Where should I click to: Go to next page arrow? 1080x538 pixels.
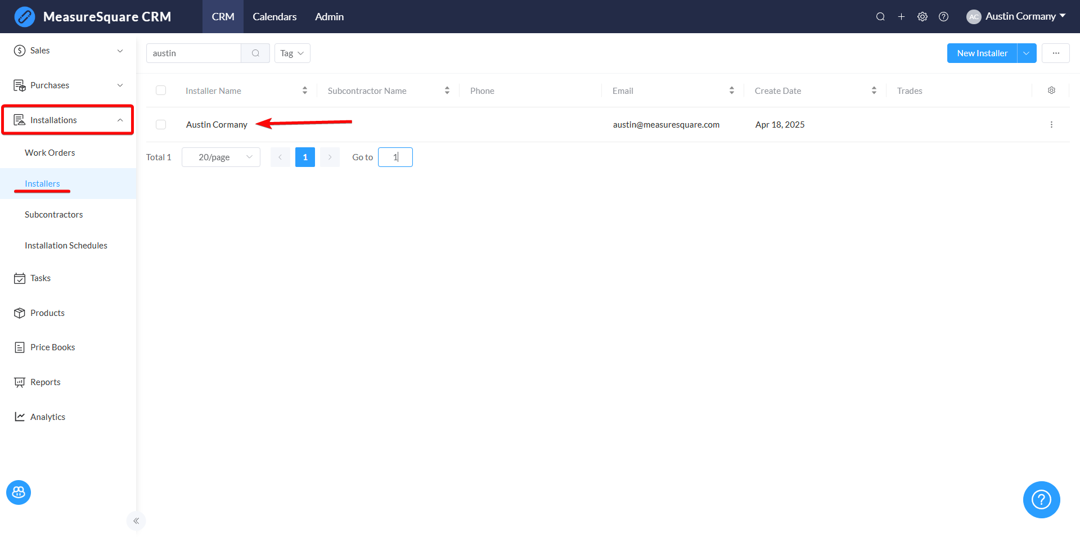(x=330, y=157)
